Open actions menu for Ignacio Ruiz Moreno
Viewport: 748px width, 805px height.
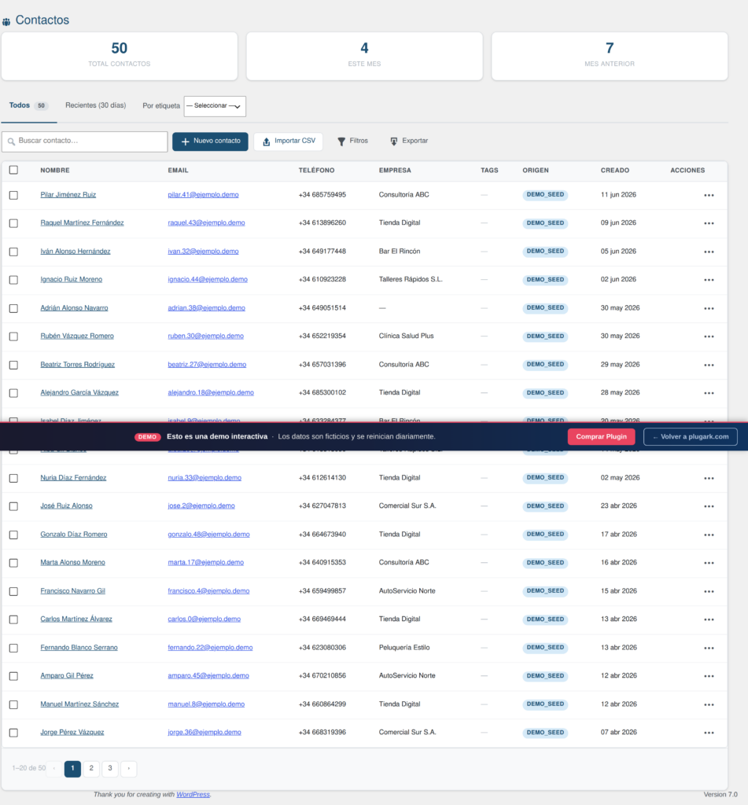[x=709, y=280]
